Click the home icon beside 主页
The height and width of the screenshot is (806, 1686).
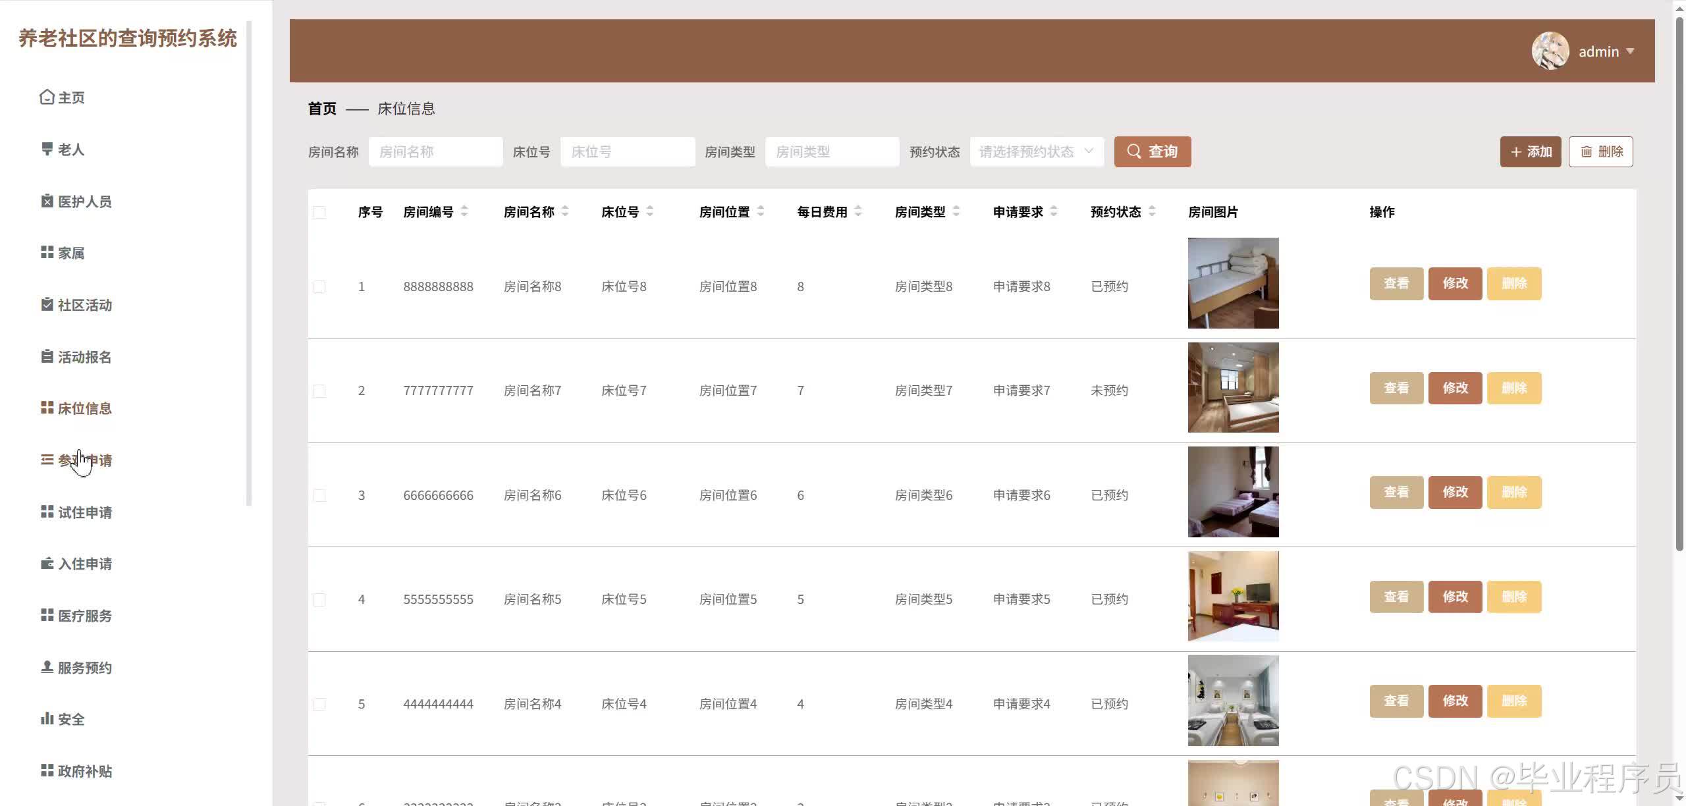click(x=47, y=97)
